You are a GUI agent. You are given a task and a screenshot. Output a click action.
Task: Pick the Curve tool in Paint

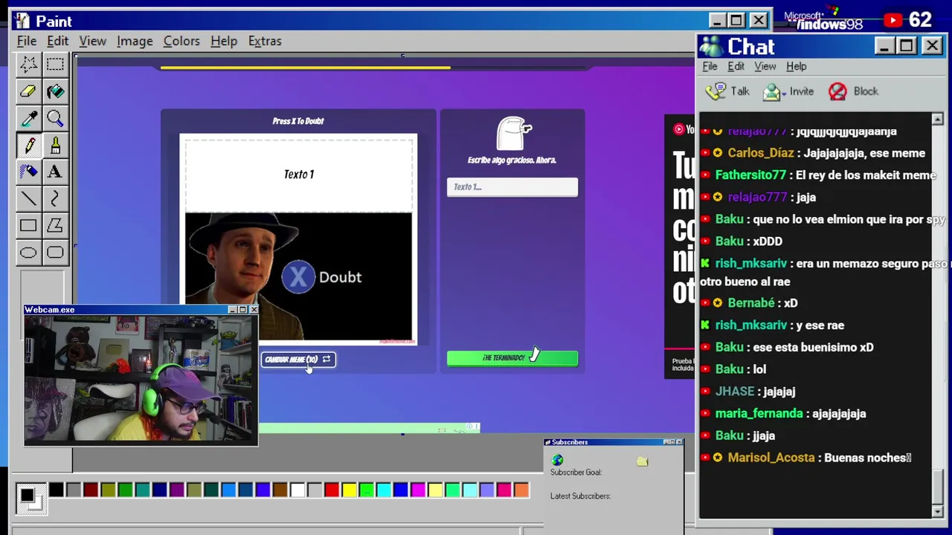pyautogui.click(x=55, y=198)
